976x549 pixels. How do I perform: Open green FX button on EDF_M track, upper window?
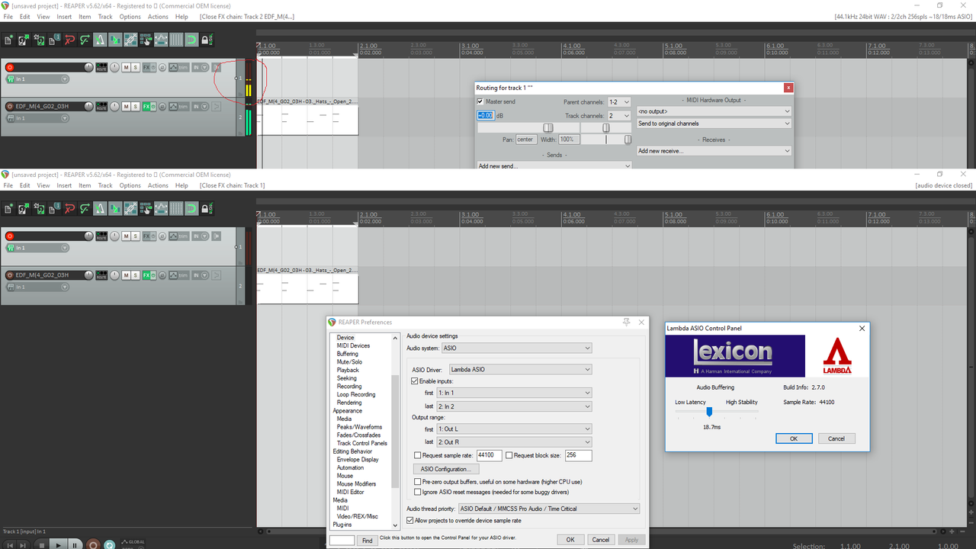146,106
